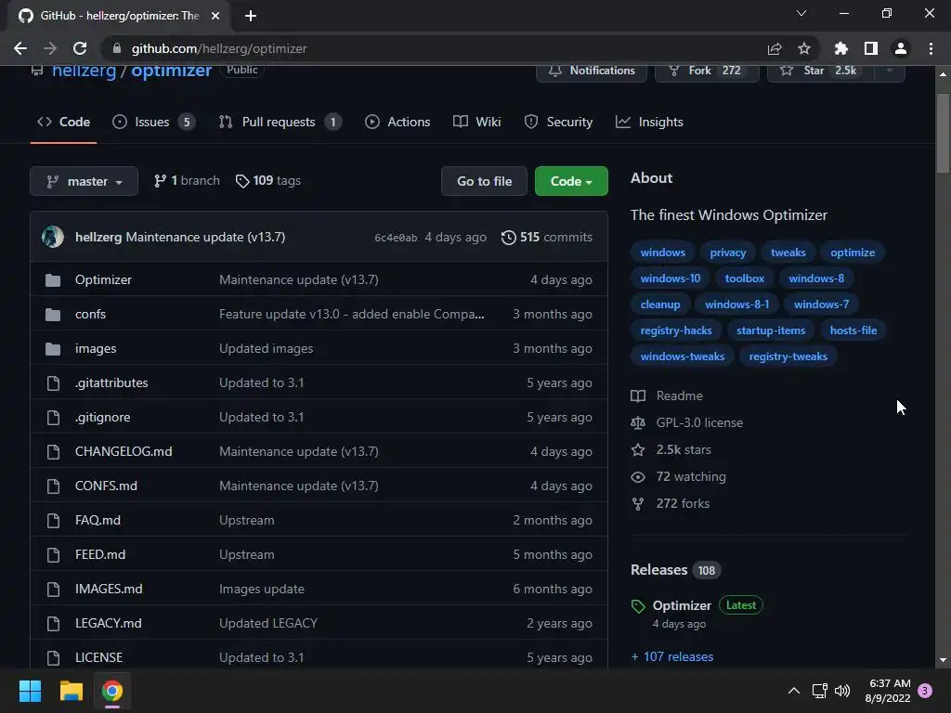Image resolution: width=951 pixels, height=713 pixels.
Task: Click the Latest release Optimizer link
Action: point(682,605)
